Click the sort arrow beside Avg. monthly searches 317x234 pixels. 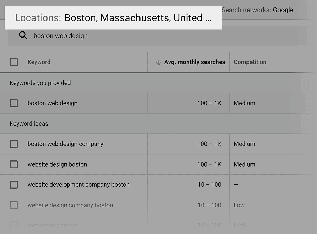pos(158,62)
